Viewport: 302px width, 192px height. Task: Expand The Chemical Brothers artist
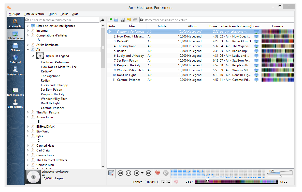[28, 160]
